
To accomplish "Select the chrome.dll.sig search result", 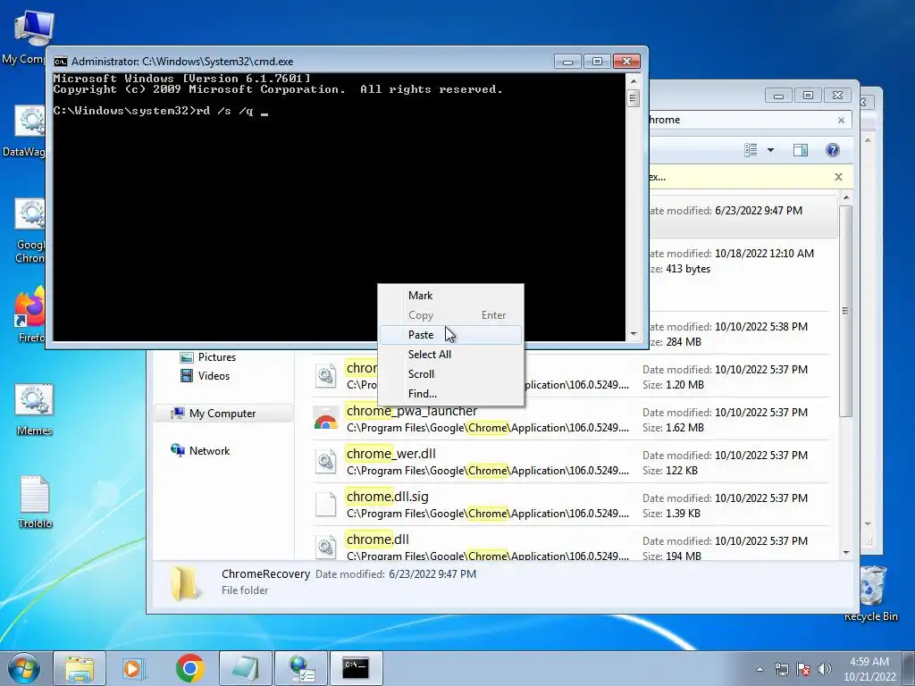I will pyautogui.click(x=570, y=505).
